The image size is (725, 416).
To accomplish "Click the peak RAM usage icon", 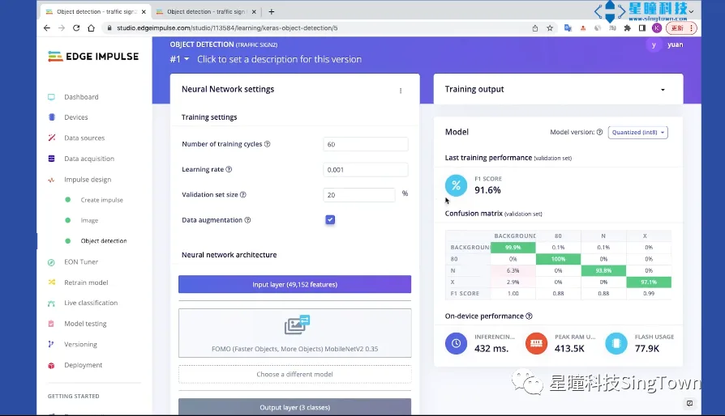I will pyautogui.click(x=536, y=343).
